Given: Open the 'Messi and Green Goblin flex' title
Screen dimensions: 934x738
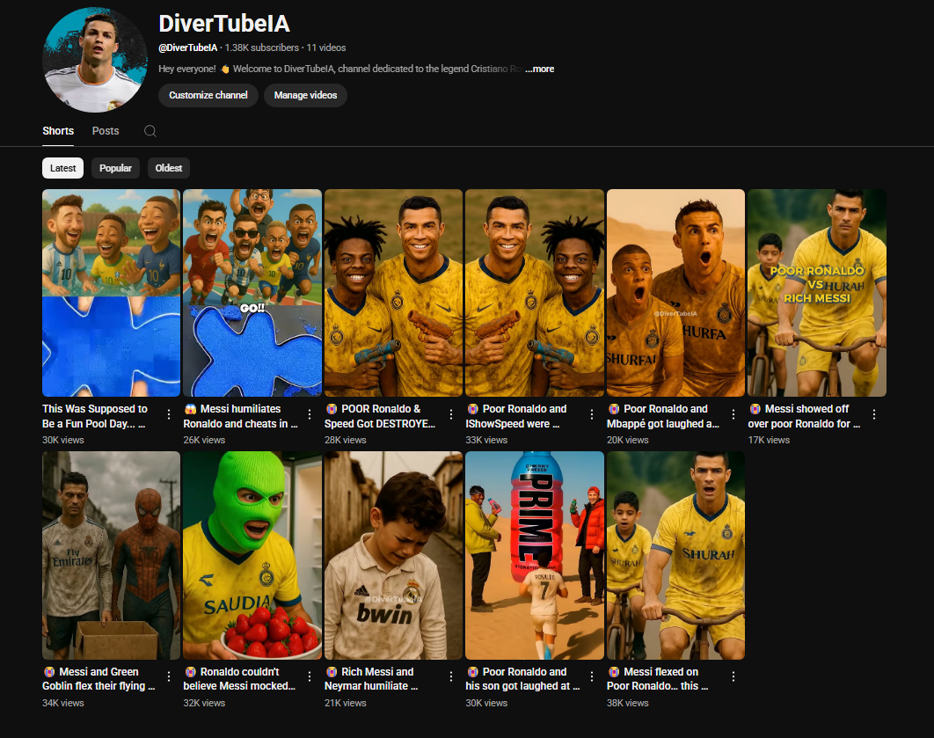Looking at the screenshot, I should point(99,679).
